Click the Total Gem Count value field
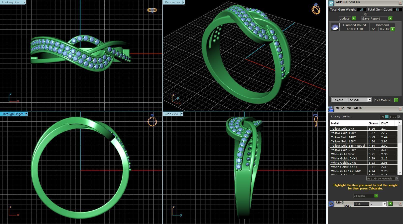403x224 pixels. 397,10
